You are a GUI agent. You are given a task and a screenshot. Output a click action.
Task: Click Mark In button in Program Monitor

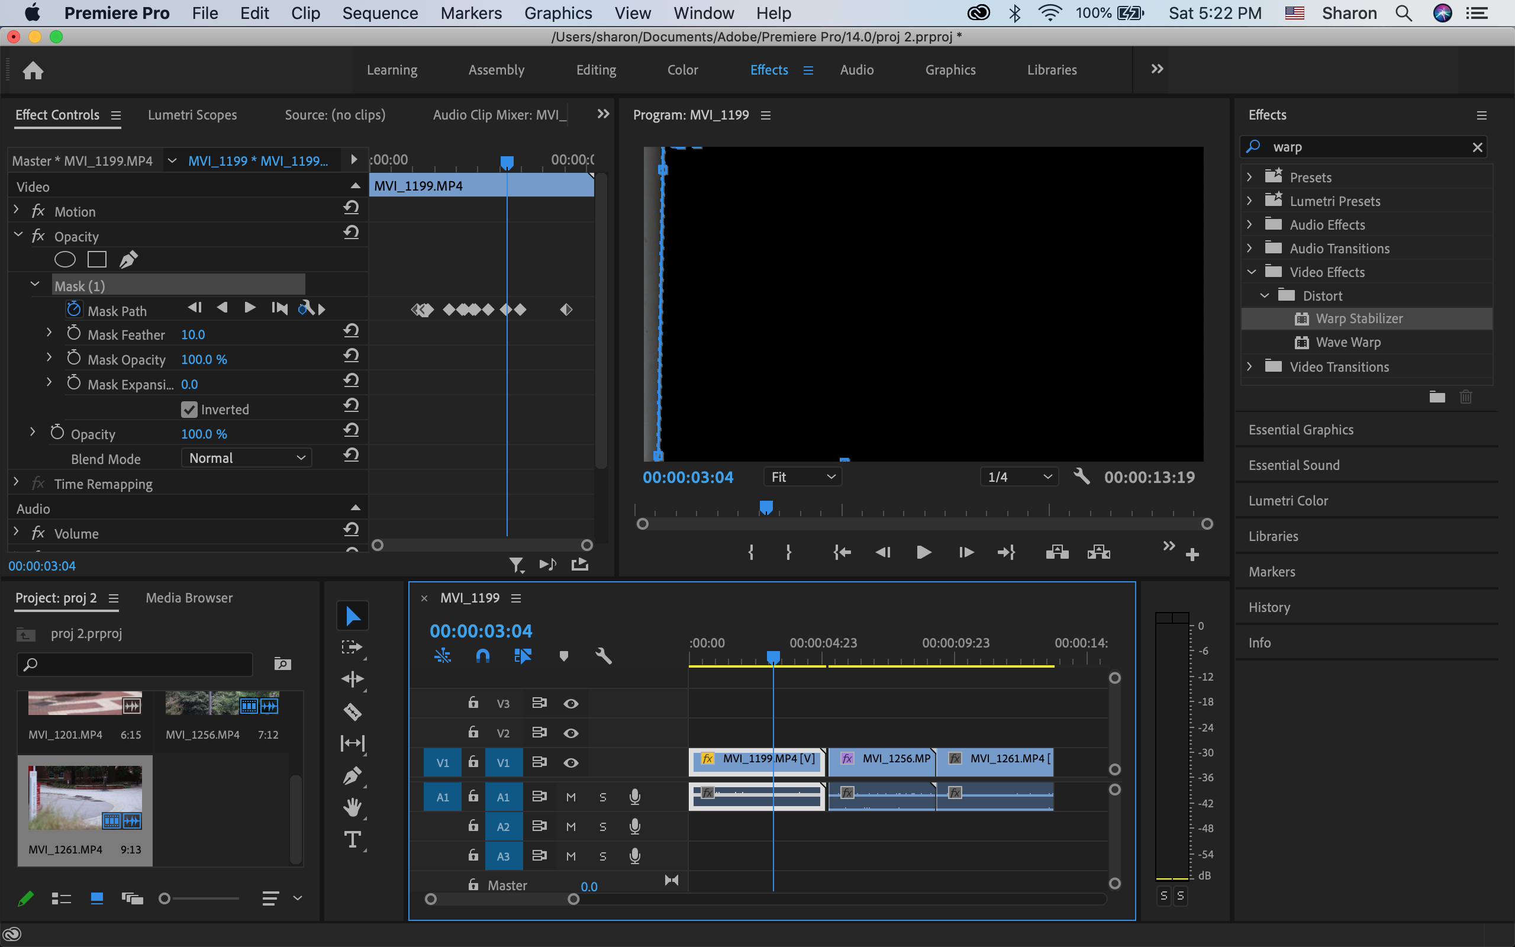(750, 552)
